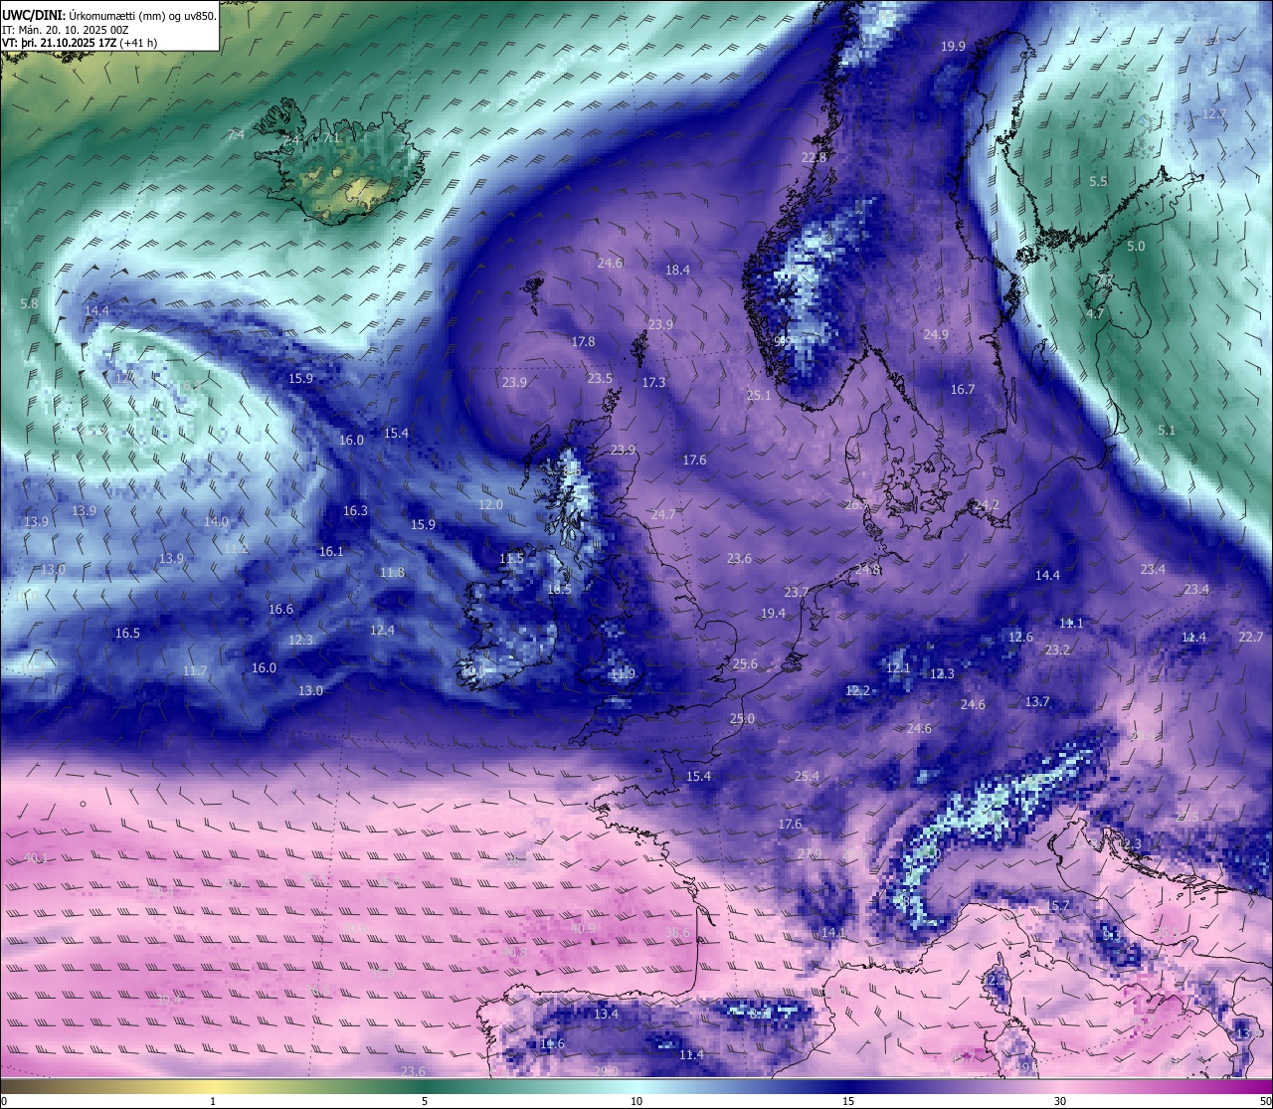
Task: Click the 'VT: þri. 21.10.2025 17Z' valid time line
Action: click(80, 43)
